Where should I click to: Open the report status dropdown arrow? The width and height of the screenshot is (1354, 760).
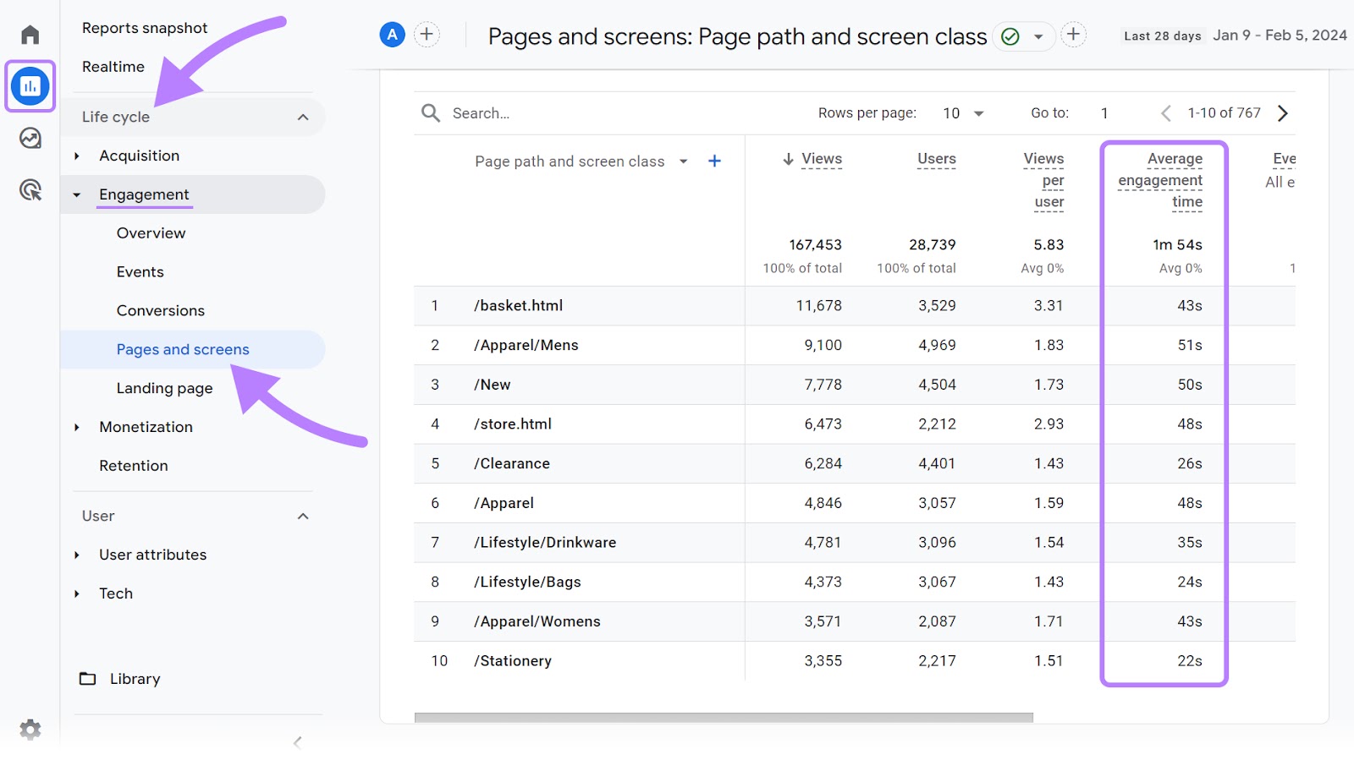(1038, 36)
